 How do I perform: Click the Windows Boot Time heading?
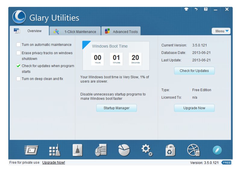(x=110, y=46)
